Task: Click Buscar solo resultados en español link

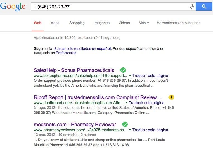Action: [82, 48]
